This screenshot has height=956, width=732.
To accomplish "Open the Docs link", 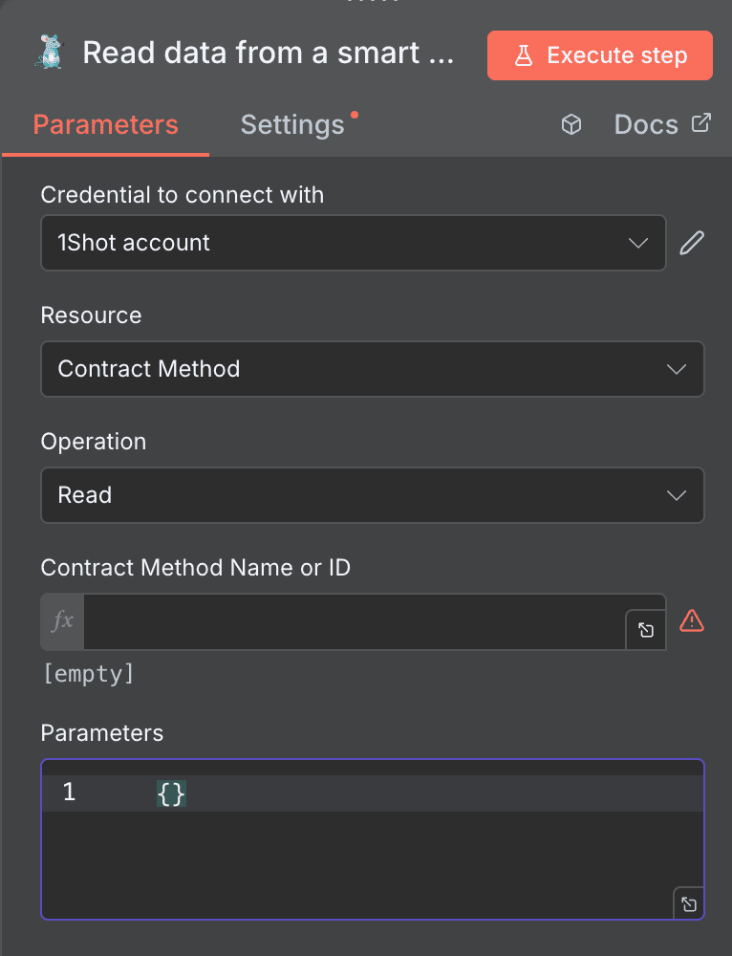I will [x=646, y=123].
